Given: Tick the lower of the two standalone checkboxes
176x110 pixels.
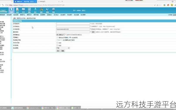Looking at the screenshot, I should coord(57,45).
